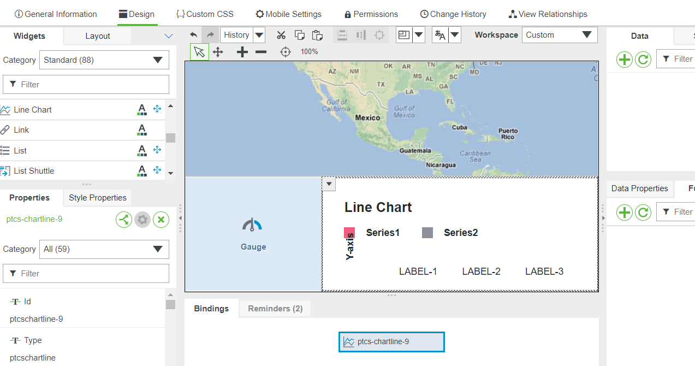Open the layout view dropdown arrow

(x=419, y=35)
